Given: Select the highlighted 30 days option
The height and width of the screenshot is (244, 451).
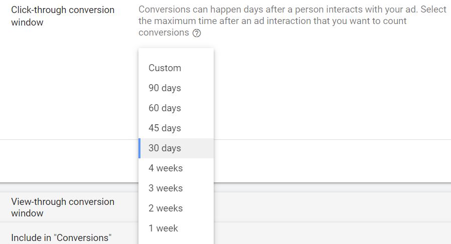Looking at the screenshot, I should [x=165, y=148].
